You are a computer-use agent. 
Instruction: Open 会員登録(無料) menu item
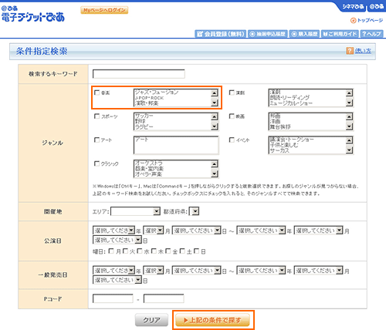pos(221,34)
